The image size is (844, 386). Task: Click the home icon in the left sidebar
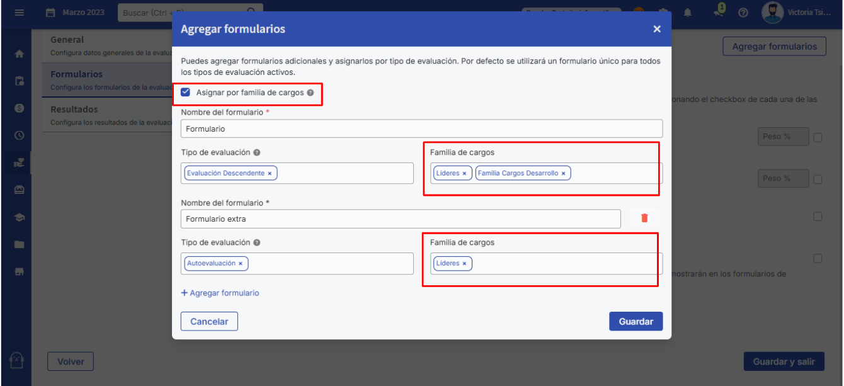click(19, 54)
